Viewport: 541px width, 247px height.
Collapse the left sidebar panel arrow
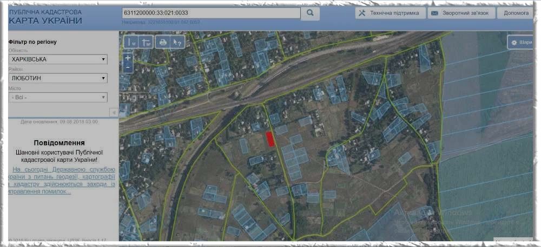click(x=114, y=112)
